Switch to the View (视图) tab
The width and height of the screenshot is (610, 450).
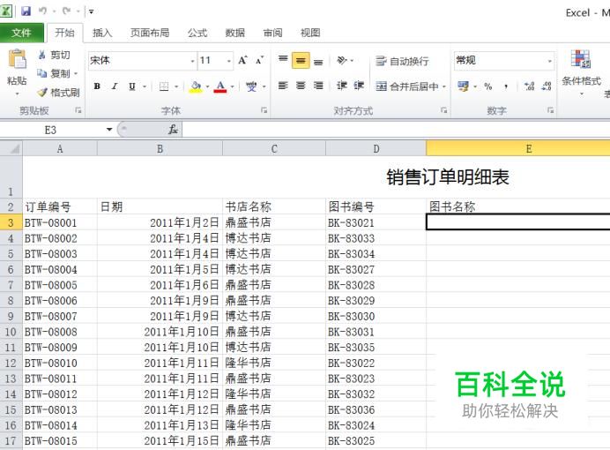click(x=310, y=33)
